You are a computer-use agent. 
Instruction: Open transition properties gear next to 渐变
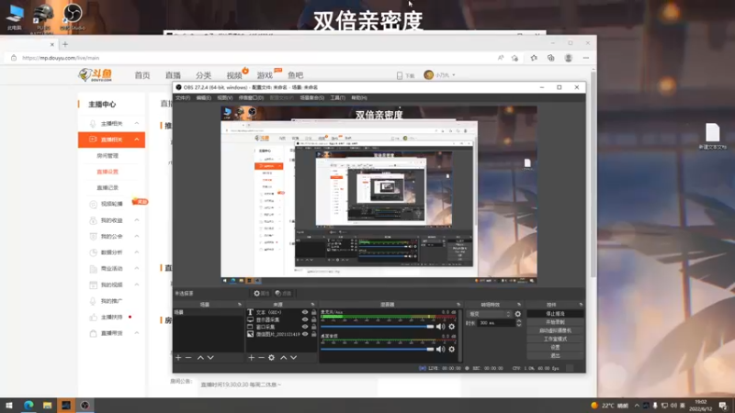[518, 314]
